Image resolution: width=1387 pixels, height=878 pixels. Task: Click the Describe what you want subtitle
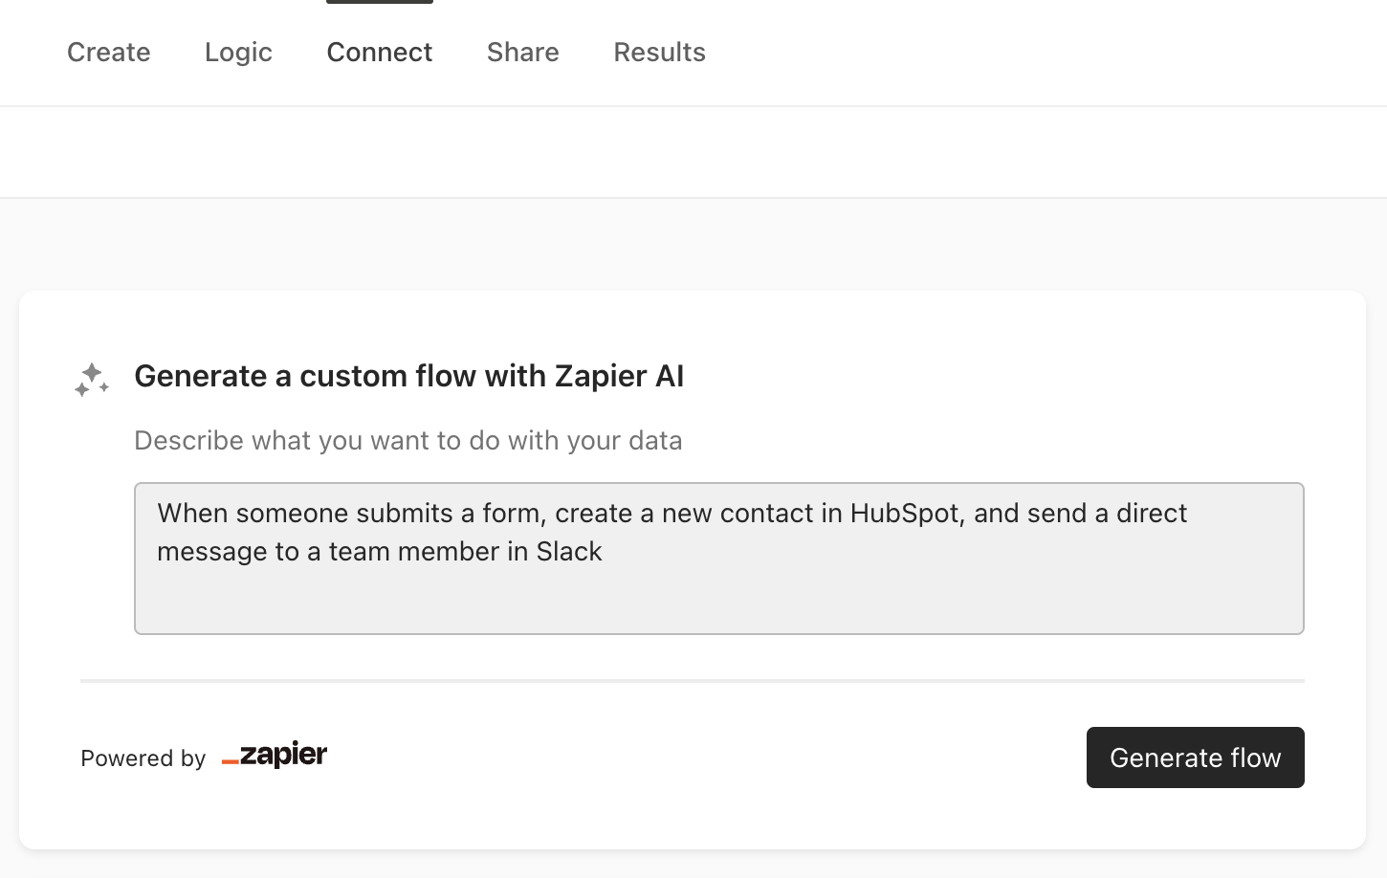[x=408, y=440]
